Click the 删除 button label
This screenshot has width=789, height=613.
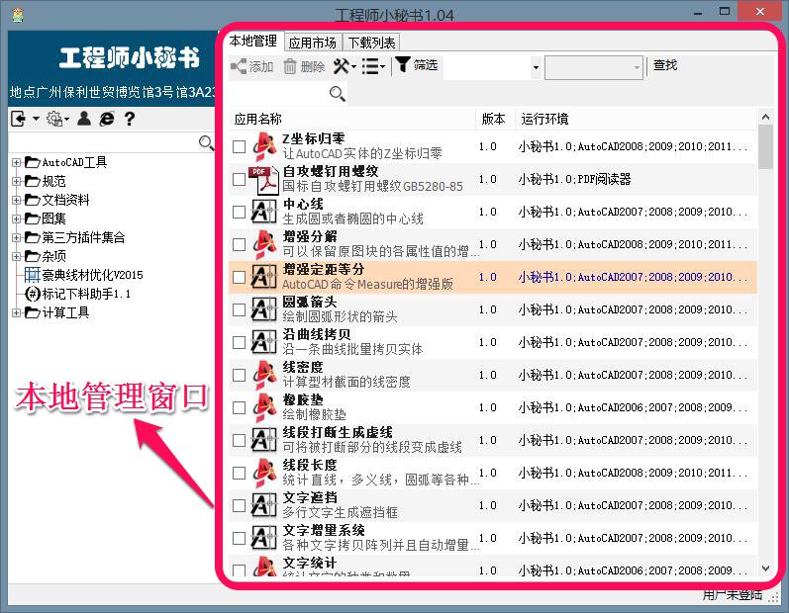pos(313,66)
